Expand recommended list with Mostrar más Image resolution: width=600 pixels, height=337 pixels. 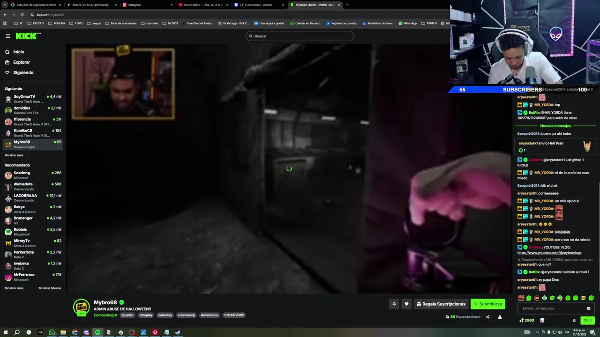(x=14, y=288)
